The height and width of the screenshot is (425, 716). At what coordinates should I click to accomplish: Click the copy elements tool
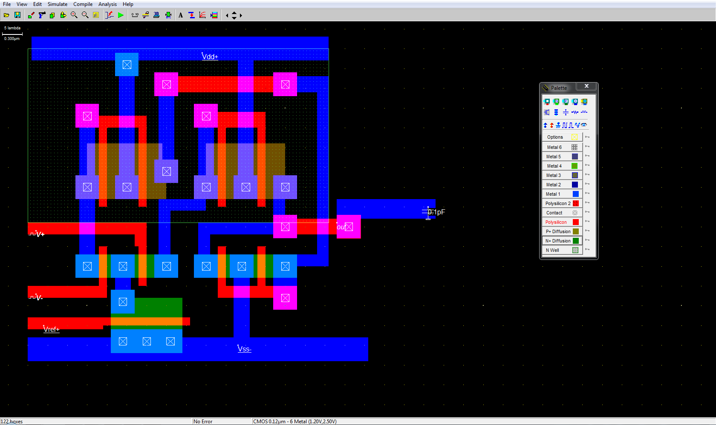[x=52, y=15]
